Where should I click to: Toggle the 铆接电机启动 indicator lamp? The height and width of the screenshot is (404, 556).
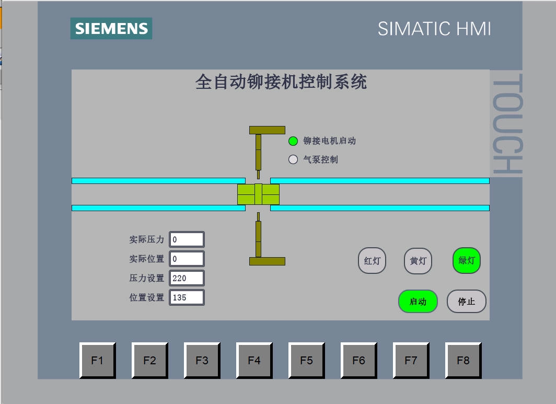coord(293,141)
